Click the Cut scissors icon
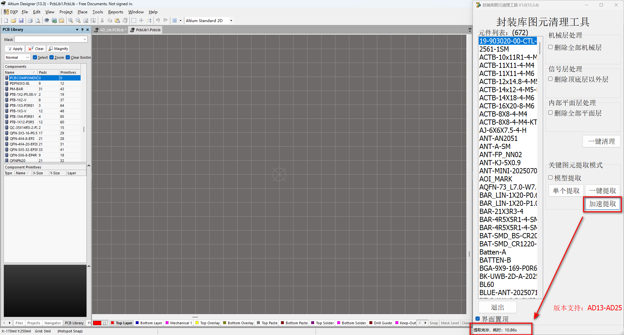This screenshot has height=335, width=624. point(102,20)
